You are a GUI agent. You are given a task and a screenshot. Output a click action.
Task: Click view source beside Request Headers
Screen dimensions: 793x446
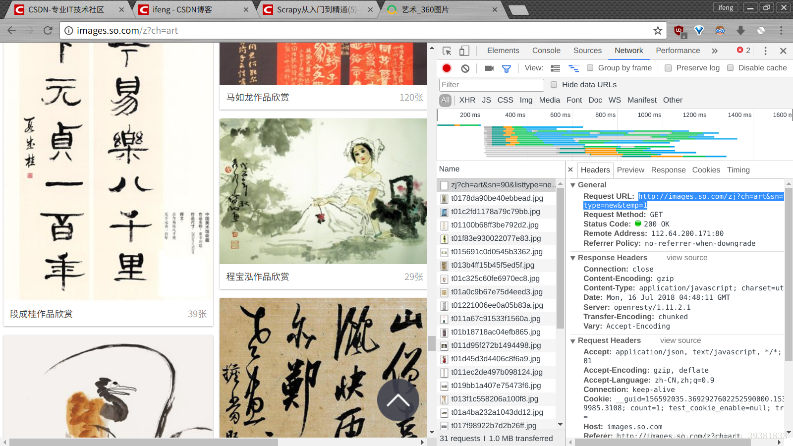[680, 340]
